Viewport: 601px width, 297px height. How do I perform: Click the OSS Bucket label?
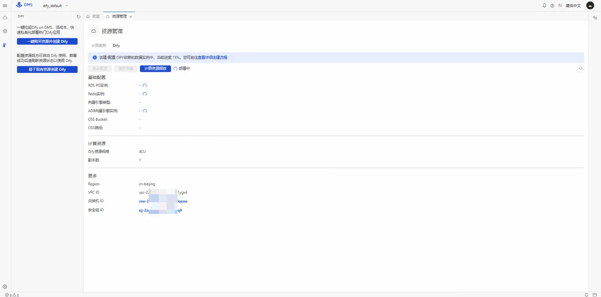97,119
